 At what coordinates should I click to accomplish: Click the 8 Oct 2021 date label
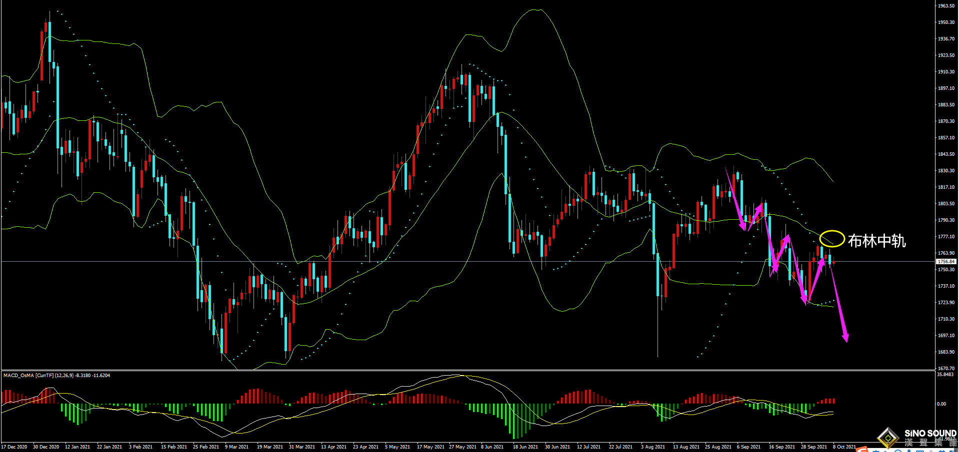[x=844, y=447]
